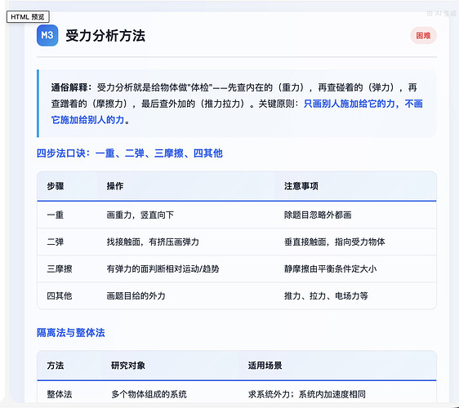Click cell 除题目忽略外都画
The image size is (459, 408).
tap(318, 215)
